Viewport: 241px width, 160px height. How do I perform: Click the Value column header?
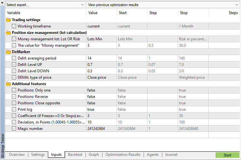(x=102, y=13)
